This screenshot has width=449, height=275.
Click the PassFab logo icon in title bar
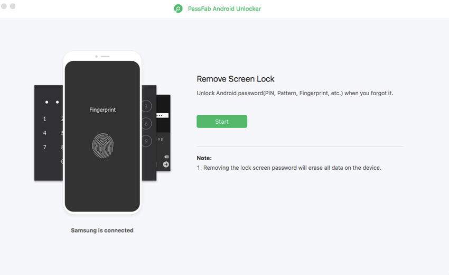pyautogui.click(x=179, y=9)
